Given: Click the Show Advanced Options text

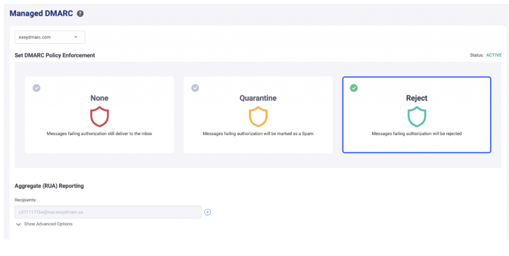Looking at the screenshot, I should 48,224.
